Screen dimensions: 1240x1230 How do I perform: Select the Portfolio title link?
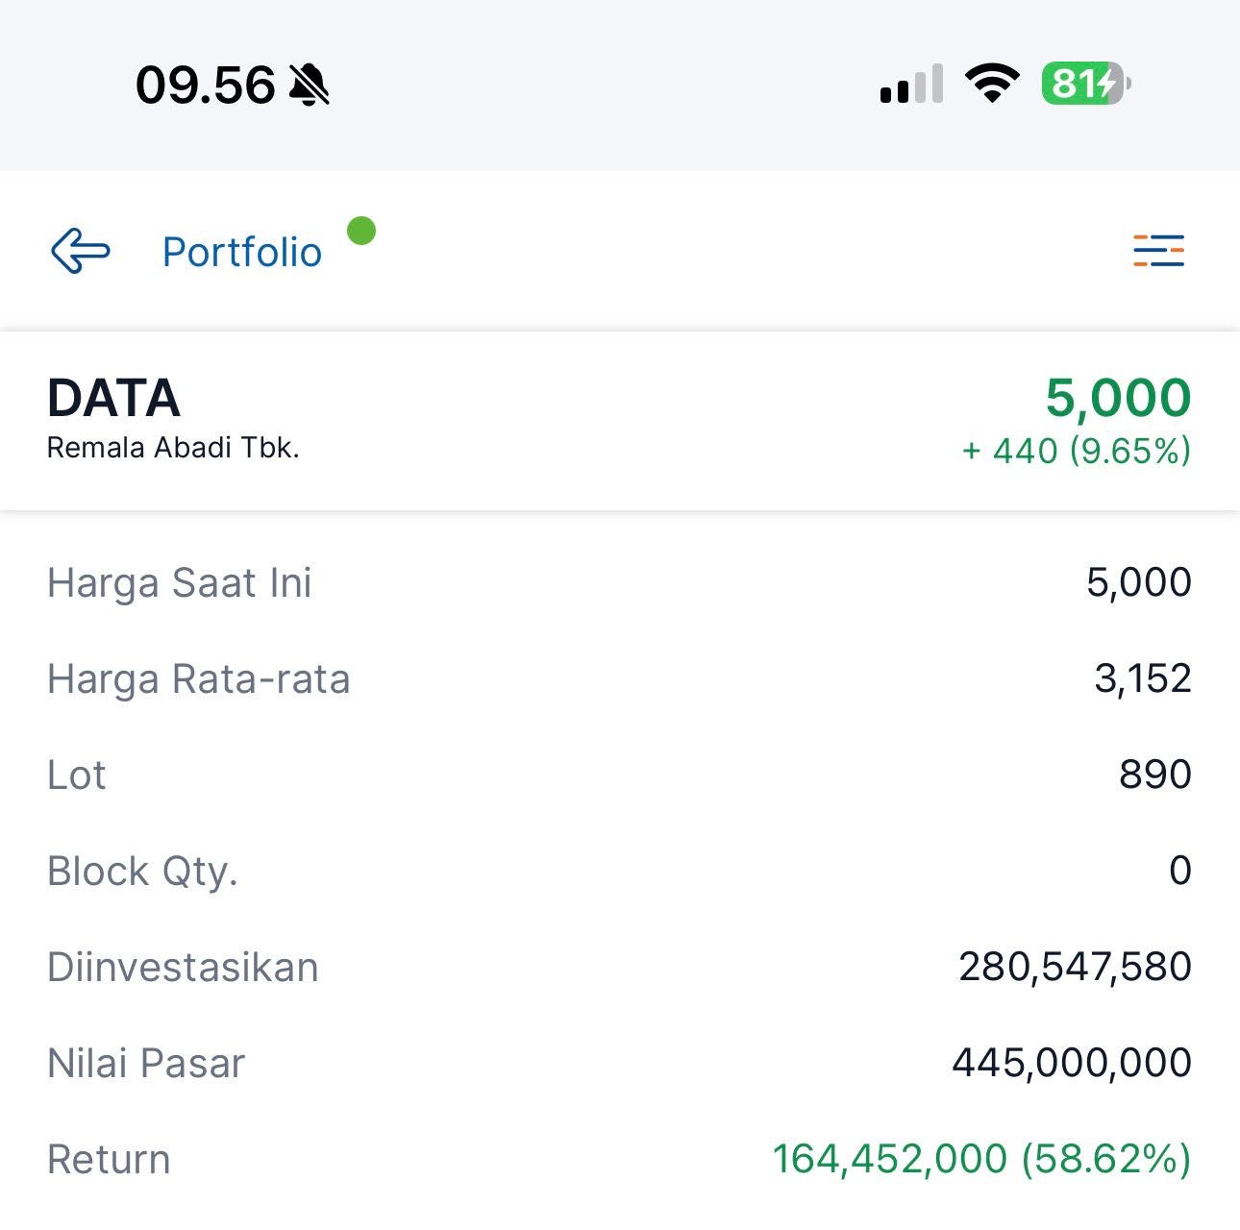pyautogui.click(x=242, y=253)
